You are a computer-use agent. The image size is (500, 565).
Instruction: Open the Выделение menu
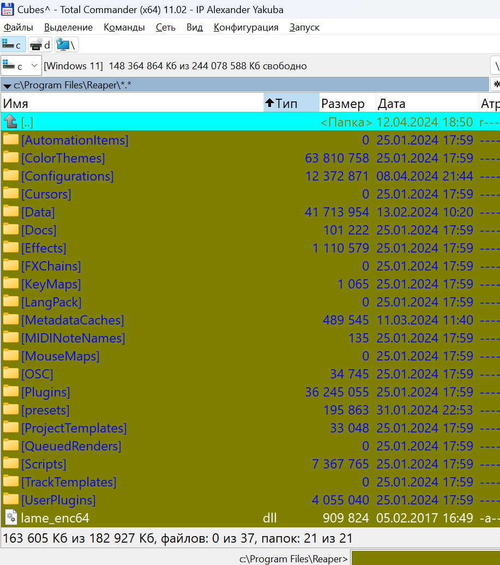pyautogui.click(x=69, y=27)
